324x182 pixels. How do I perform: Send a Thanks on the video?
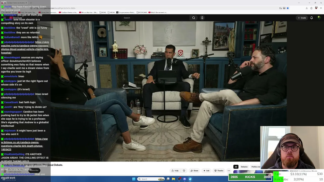(x=219, y=171)
